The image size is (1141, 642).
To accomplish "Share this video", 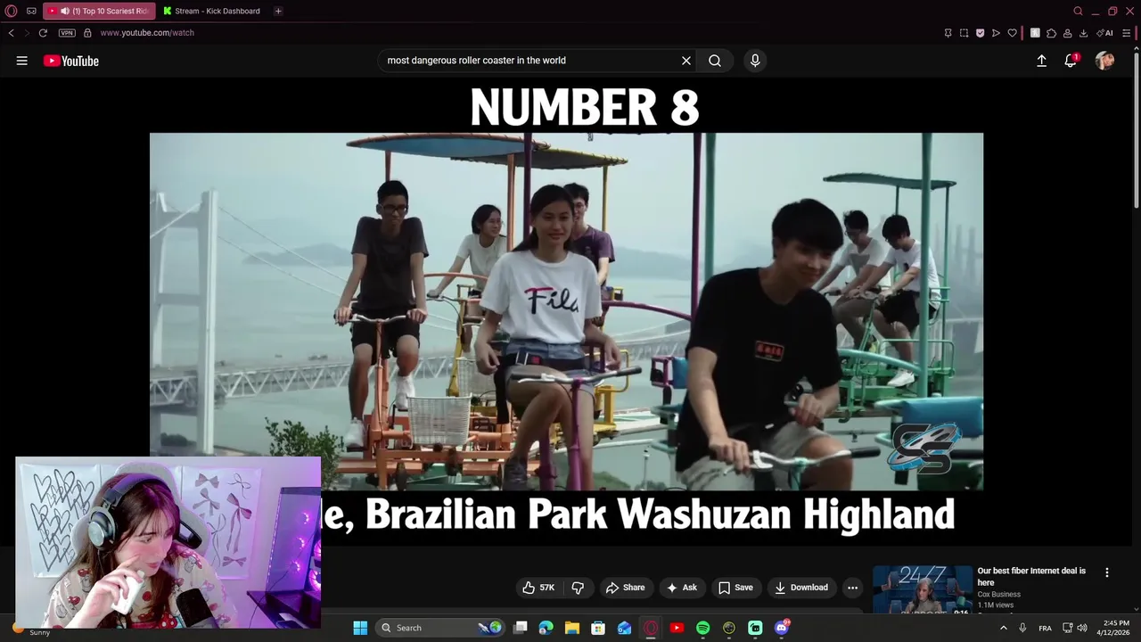I will [625, 588].
